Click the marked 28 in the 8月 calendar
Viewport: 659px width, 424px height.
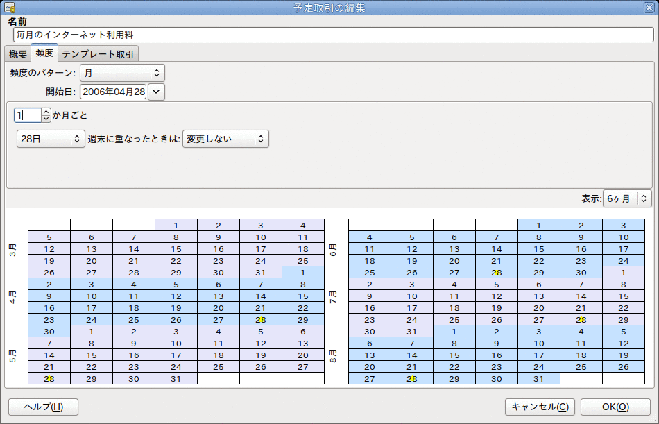click(x=412, y=379)
